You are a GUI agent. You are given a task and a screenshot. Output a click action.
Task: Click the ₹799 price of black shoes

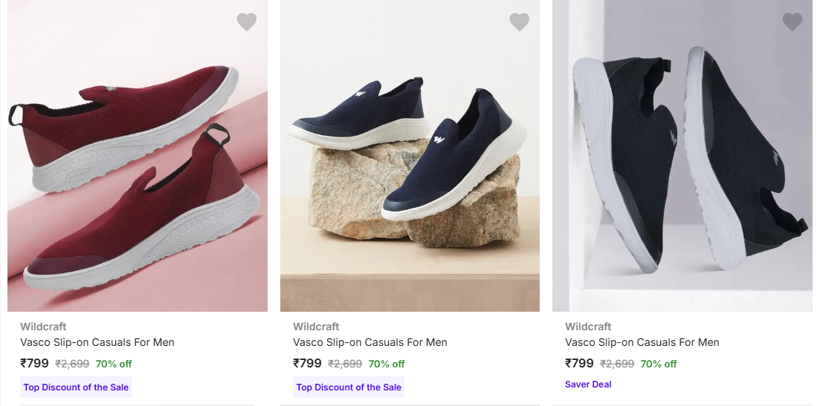(579, 364)
